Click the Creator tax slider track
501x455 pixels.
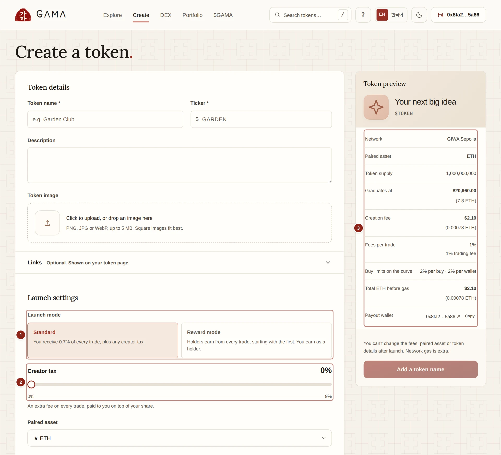point(180,384)
